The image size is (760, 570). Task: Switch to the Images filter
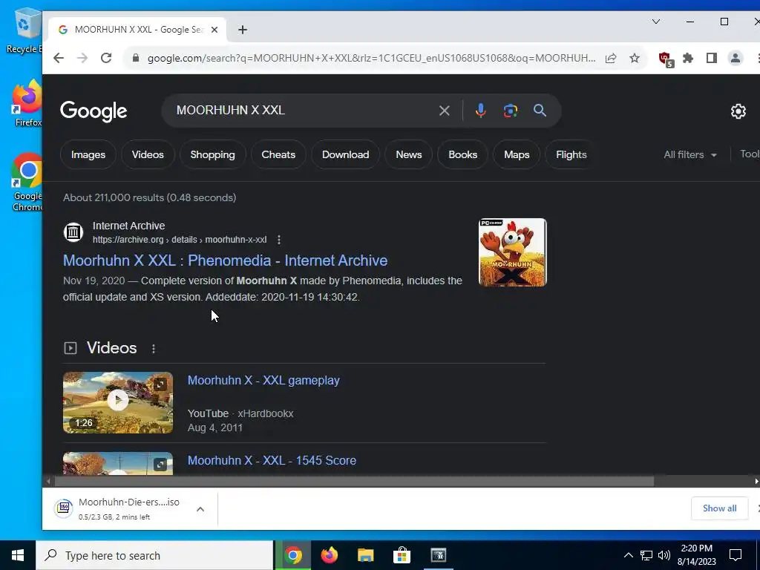point(88,154)
